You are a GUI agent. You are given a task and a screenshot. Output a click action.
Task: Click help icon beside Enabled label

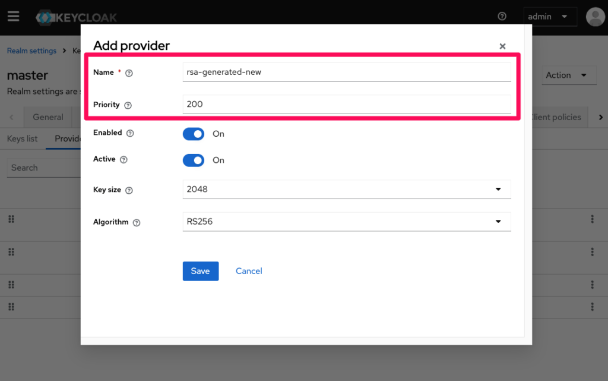click(x=130, y=133)
